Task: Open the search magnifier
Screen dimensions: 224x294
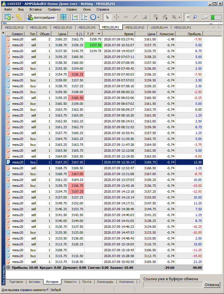Action: [x=195, y=17]
